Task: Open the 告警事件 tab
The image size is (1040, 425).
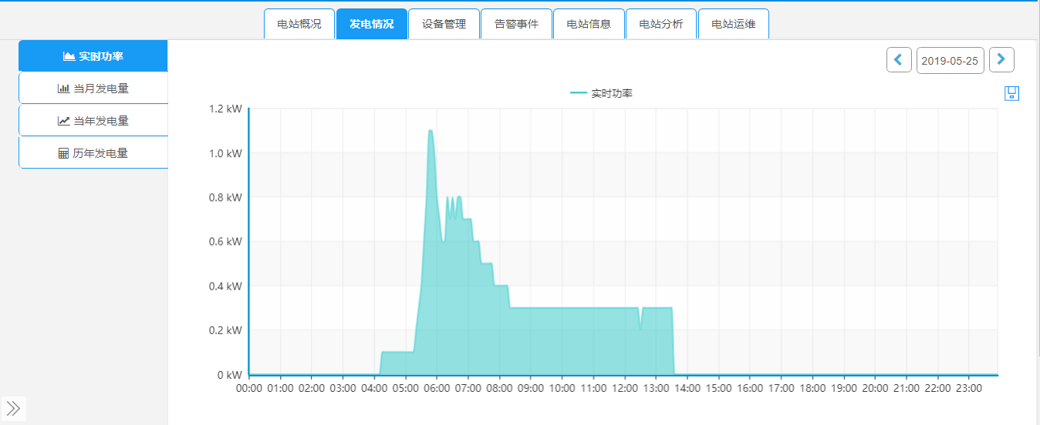Action: pos(516,24)
